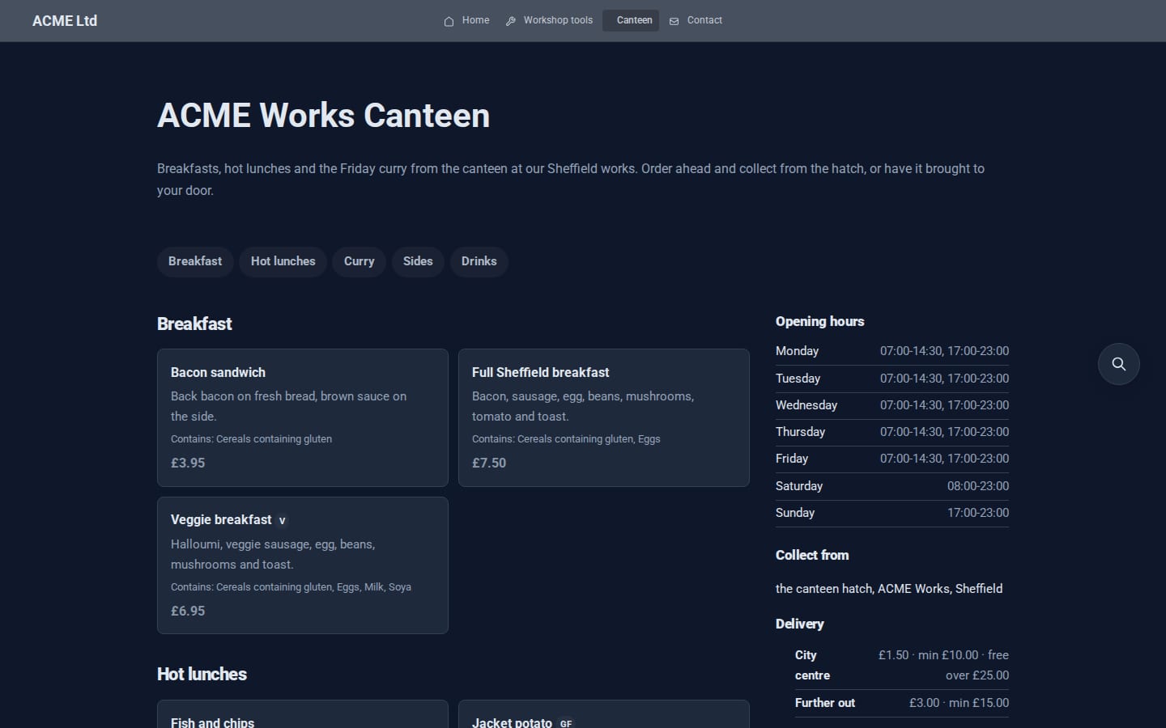Viewport: 1166px width, 728px height.
Task: Click the Tuesday opening hours row
Action: pos(892,379)
